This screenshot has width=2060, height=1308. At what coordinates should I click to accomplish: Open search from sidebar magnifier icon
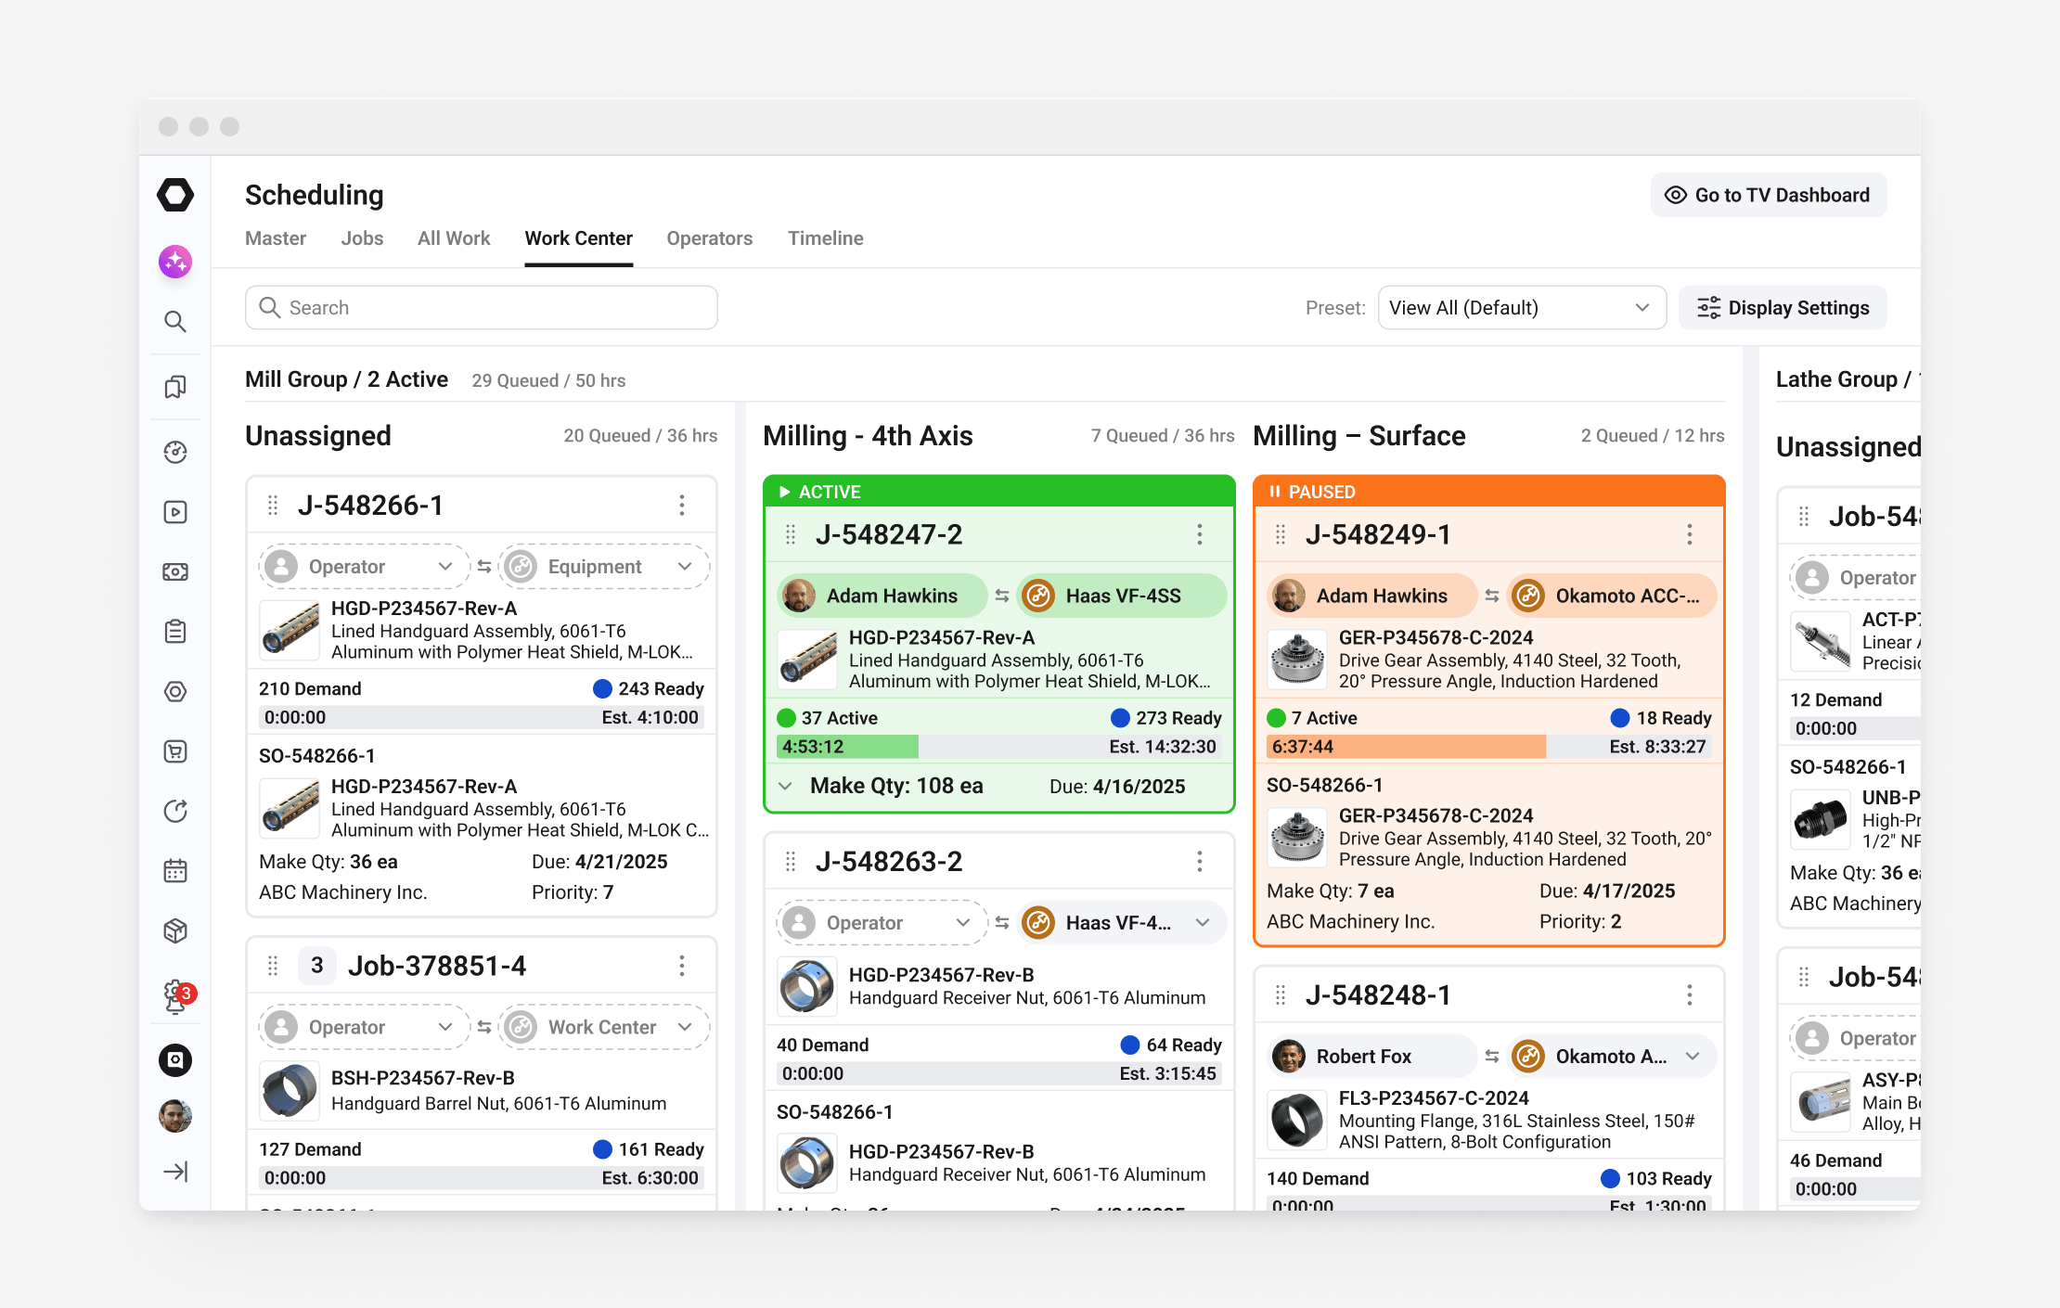175,322
